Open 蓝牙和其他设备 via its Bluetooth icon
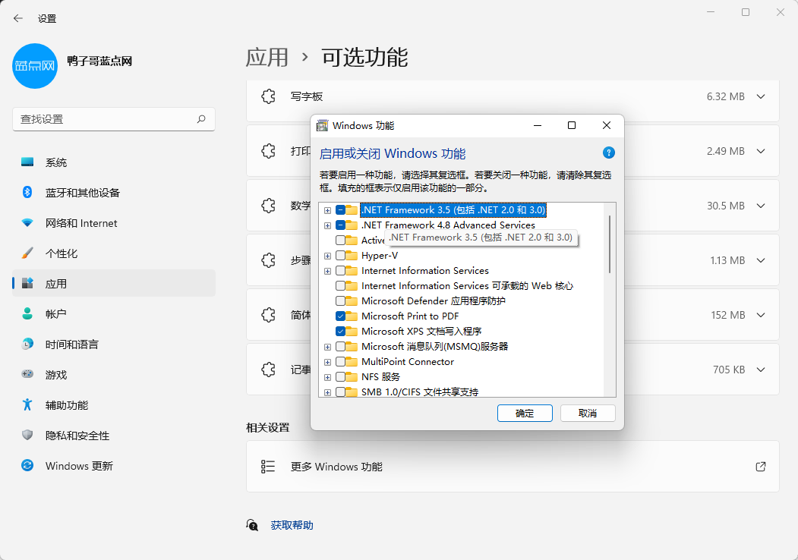 tap(27, 193)
